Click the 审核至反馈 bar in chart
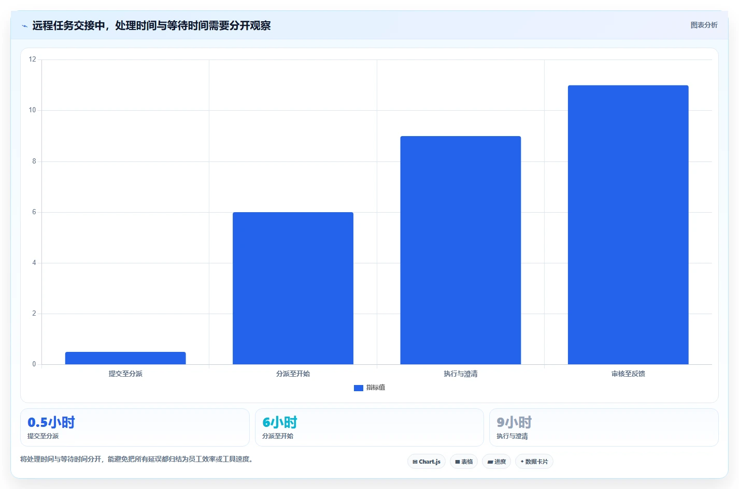This screenshot has height=489, width=739. [628, 225]
